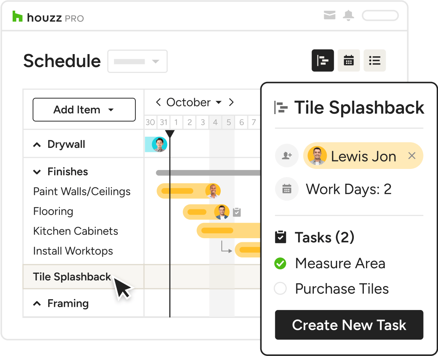Image resolution: width=438 pixels, height=356 pixels.
Task: Open the Add Item dropdown
Action: (84, 110)
